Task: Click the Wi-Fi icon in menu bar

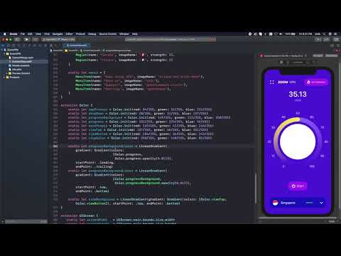Action: (276, 34)
